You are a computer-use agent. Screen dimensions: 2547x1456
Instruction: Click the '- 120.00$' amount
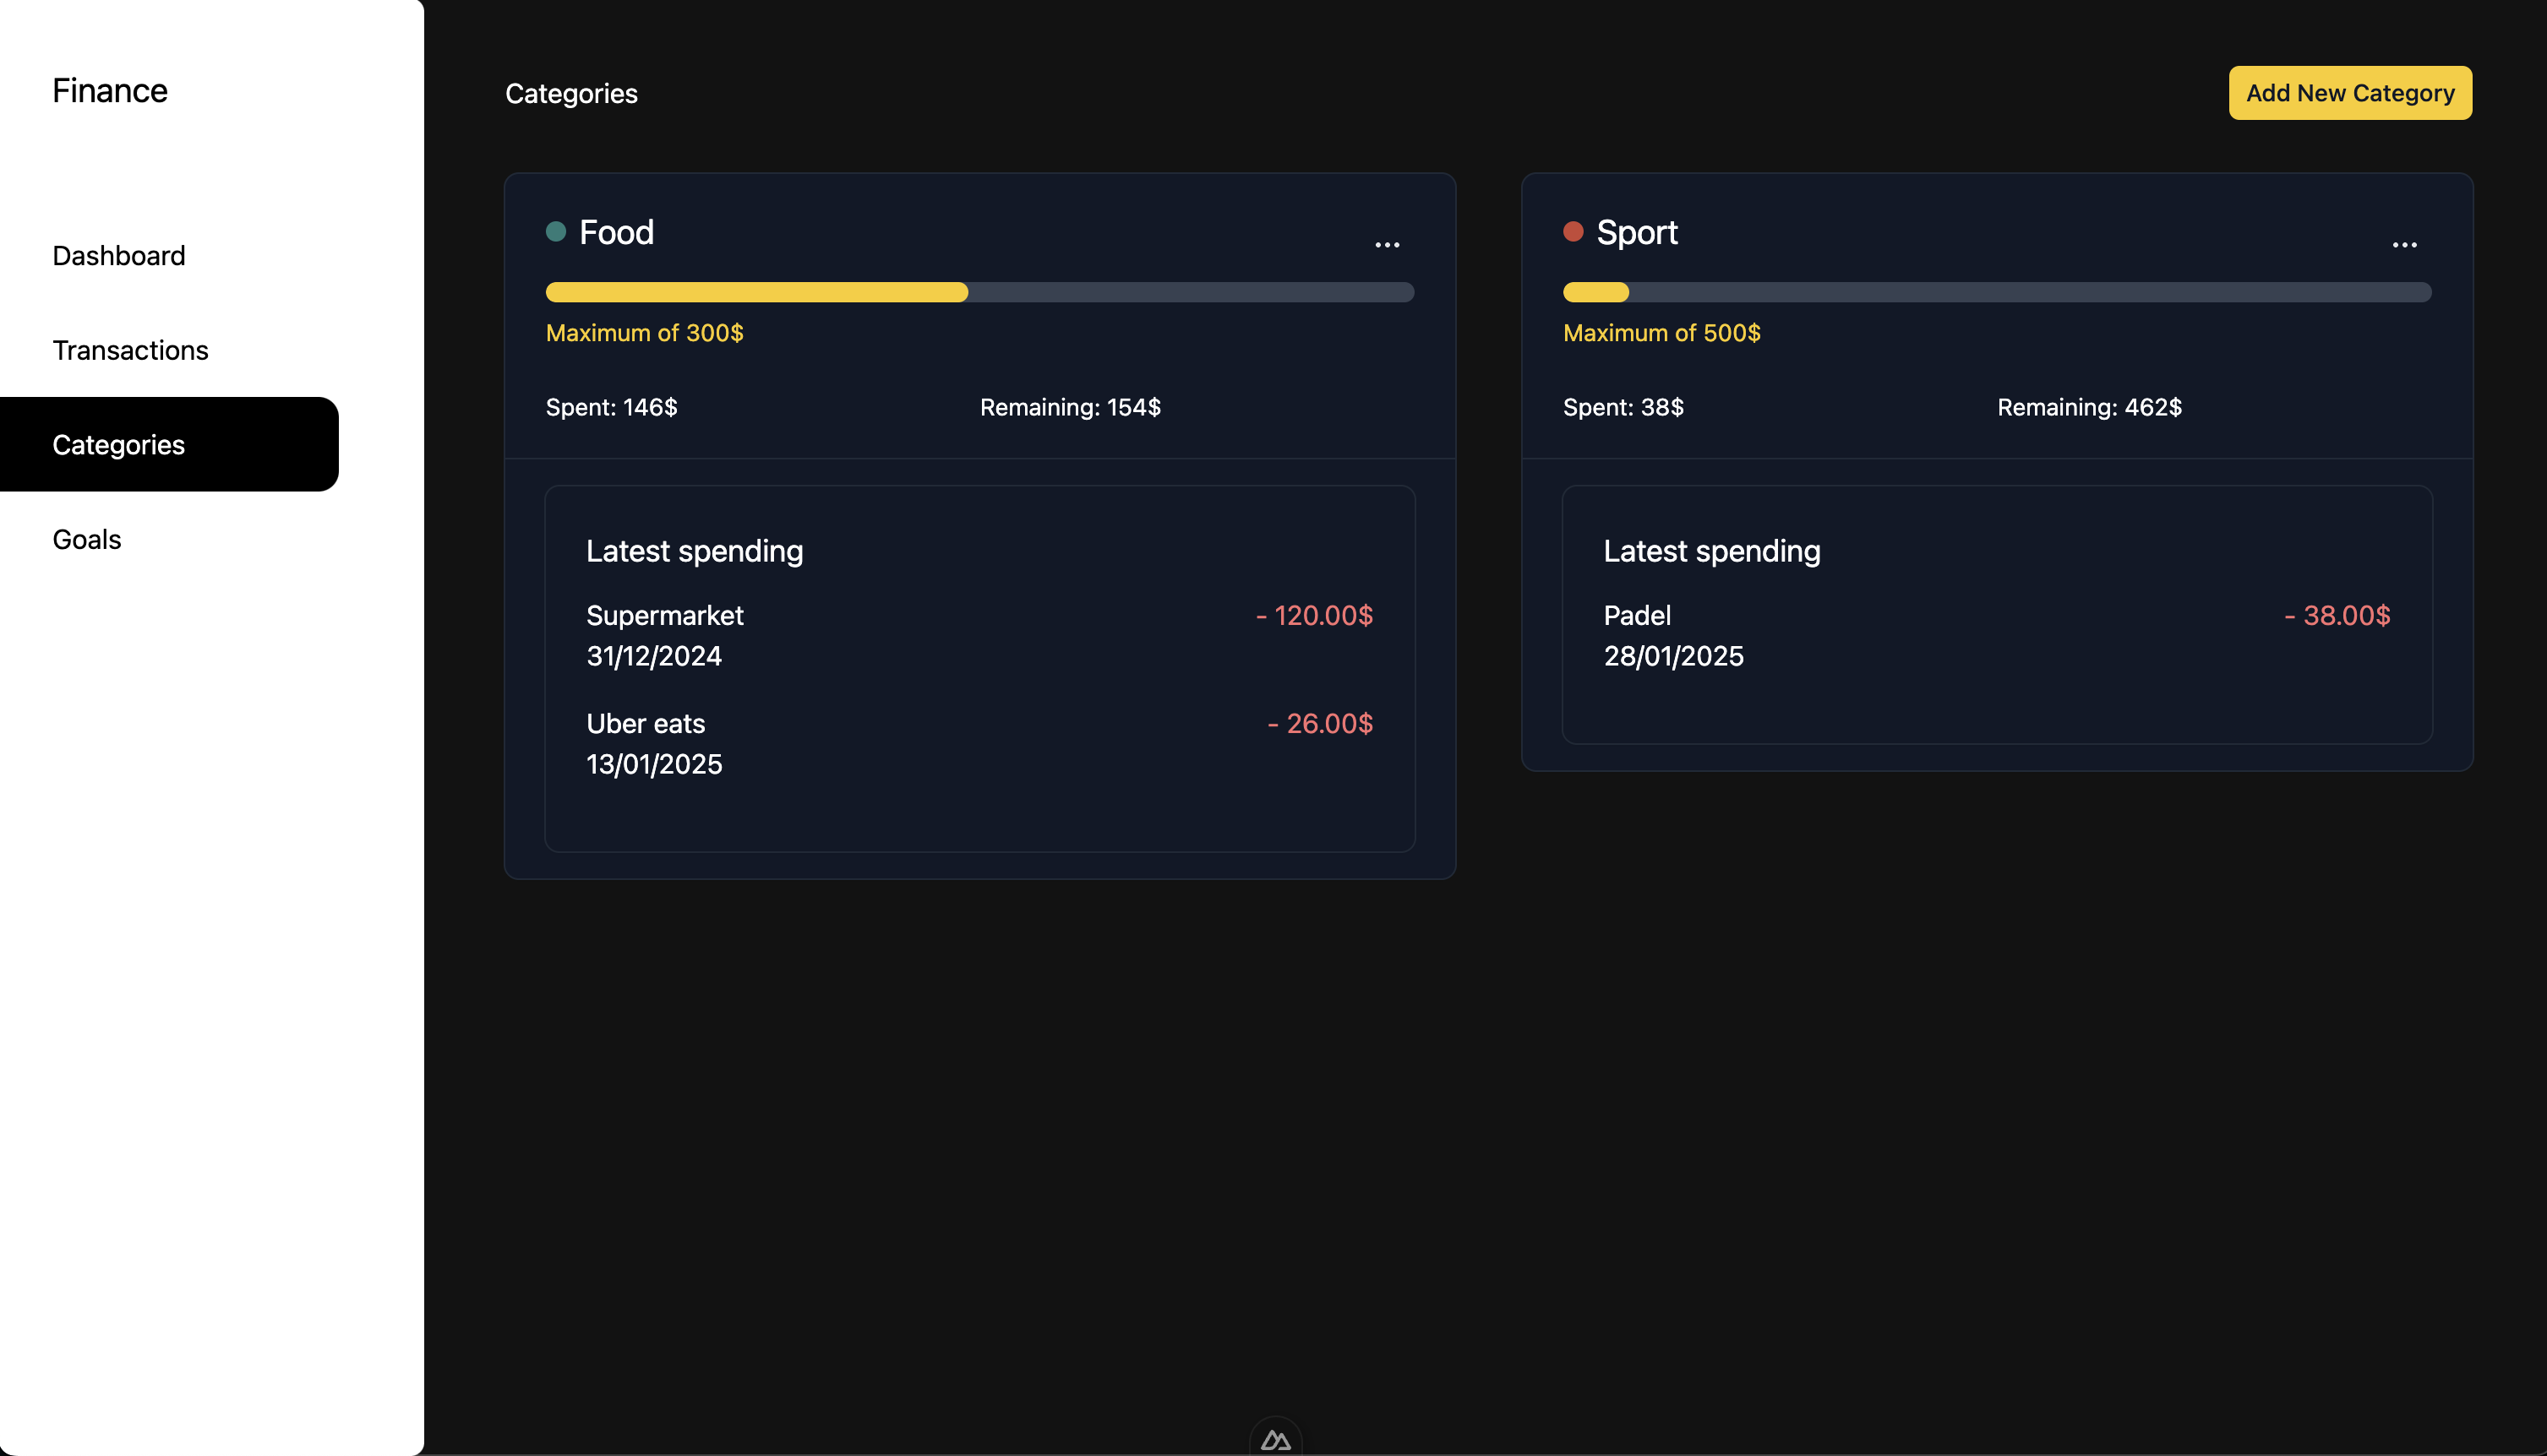click(x=1313, y=615)
